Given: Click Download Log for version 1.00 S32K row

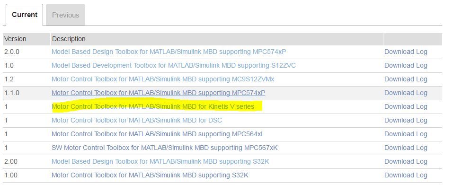Looking at the screenshot, I should (x=406, y=175).
